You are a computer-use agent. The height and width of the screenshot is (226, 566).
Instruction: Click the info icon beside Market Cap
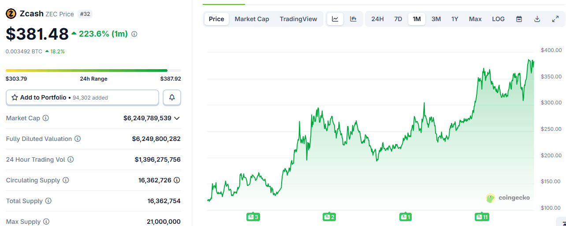(45, 118)
